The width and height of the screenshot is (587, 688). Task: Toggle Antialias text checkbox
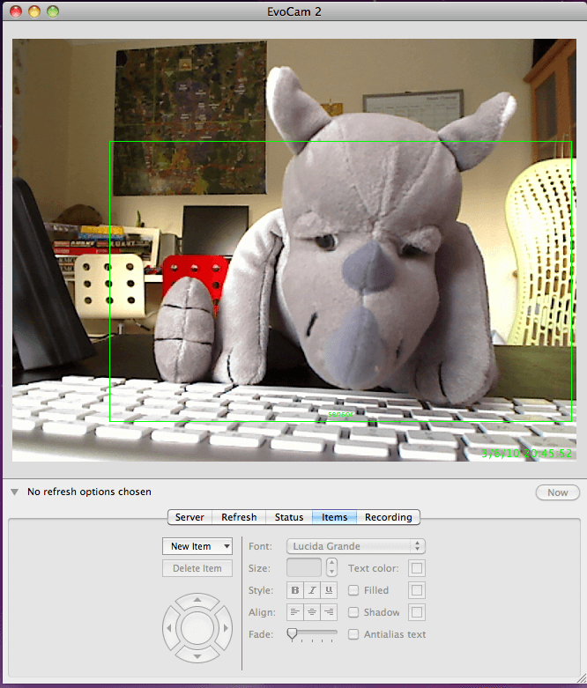tap(353, 634)
